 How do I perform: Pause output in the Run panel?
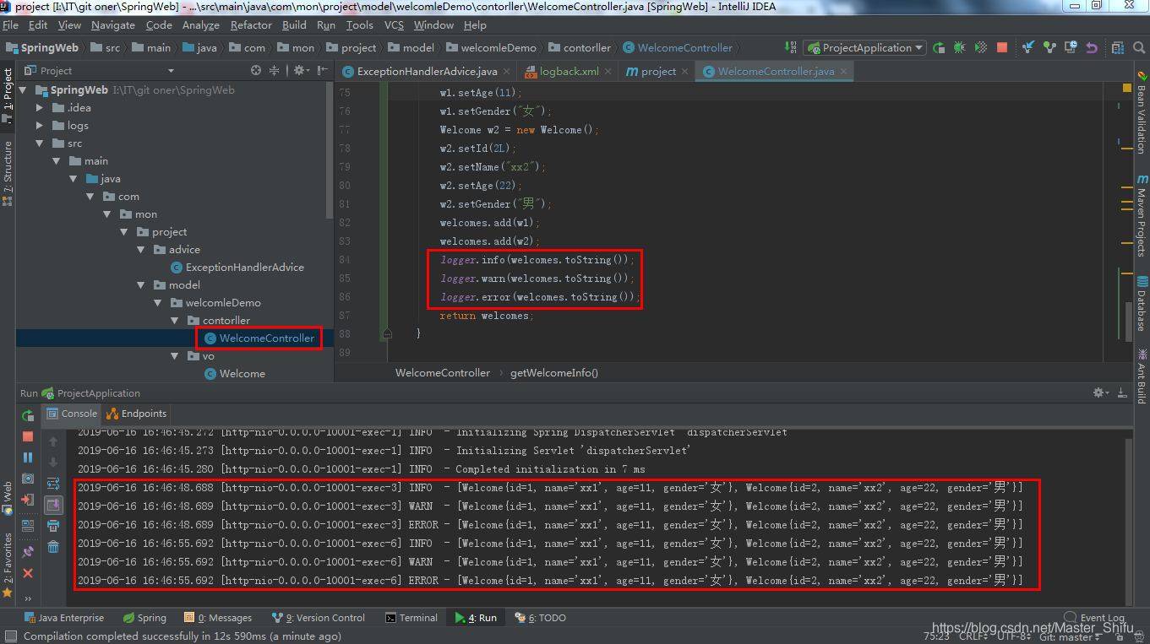pyautogui.click(x=28, y=457)
